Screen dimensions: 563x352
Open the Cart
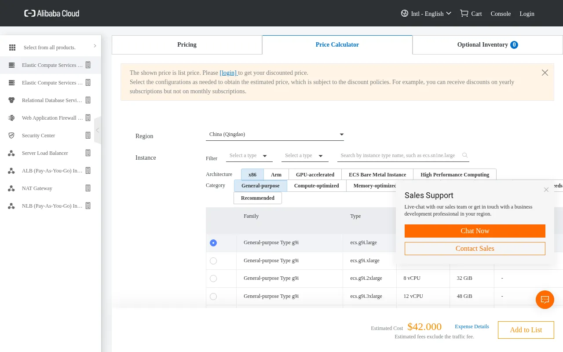tap(471, 14)
